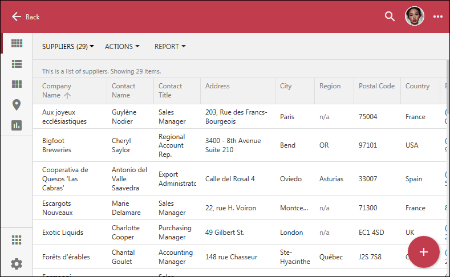Click address 148 rue Chasseur
Image resolution: width=450 pixels, height=277 pixels.
tap(231, 257)
